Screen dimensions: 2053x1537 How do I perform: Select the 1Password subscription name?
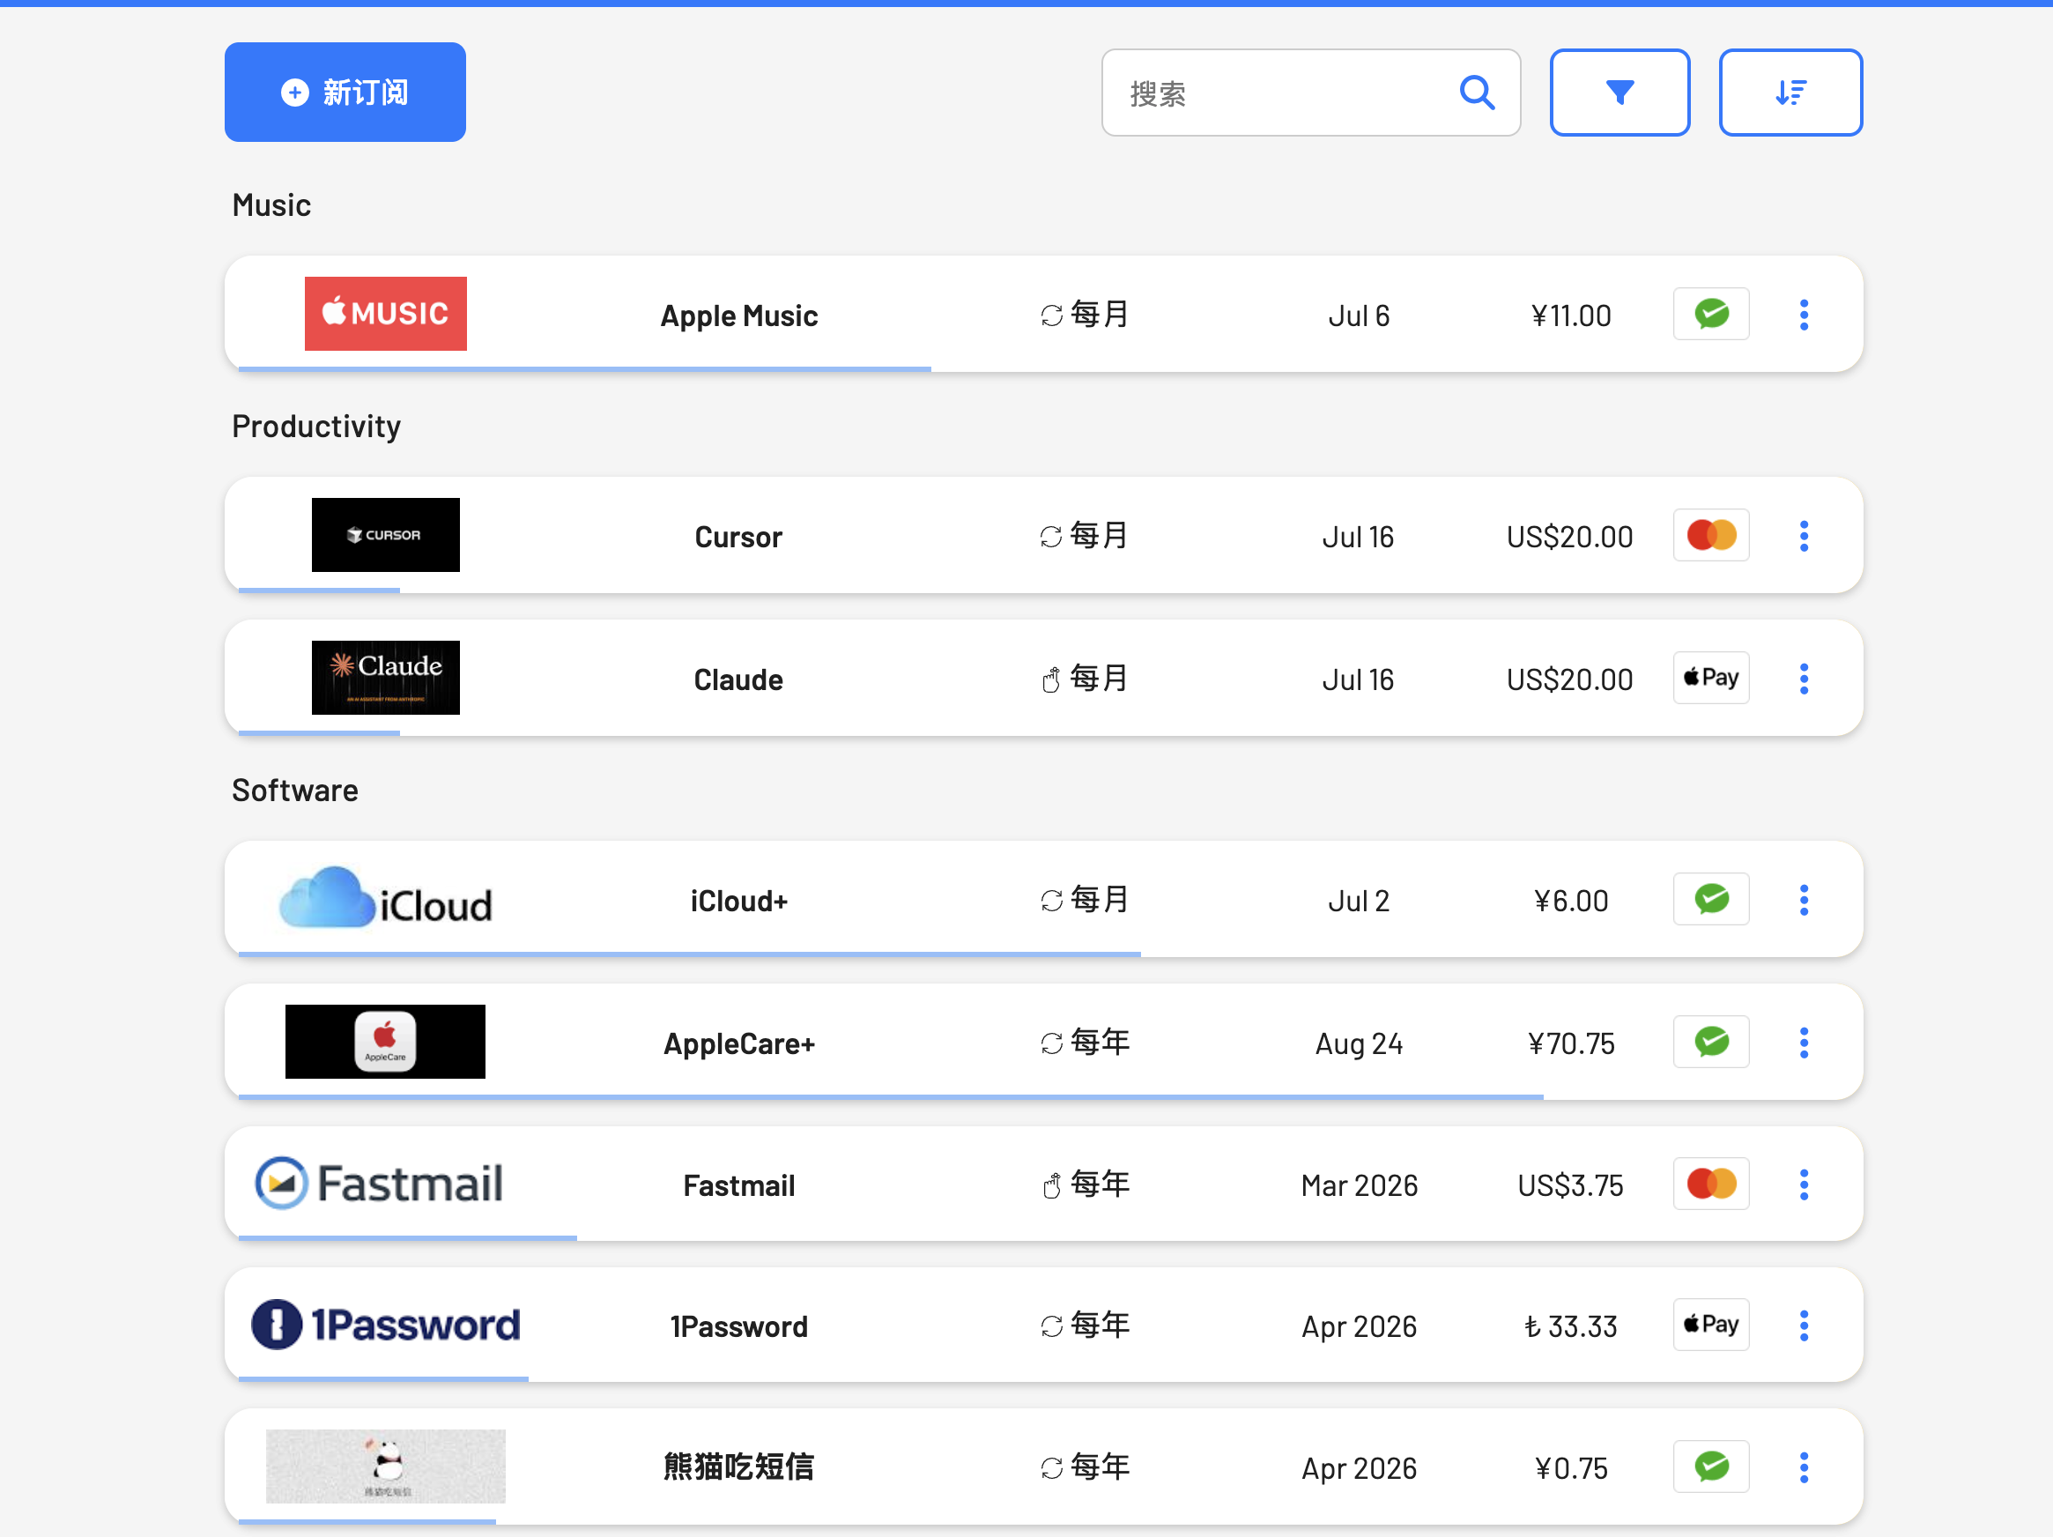click(x=738, y=1326)
